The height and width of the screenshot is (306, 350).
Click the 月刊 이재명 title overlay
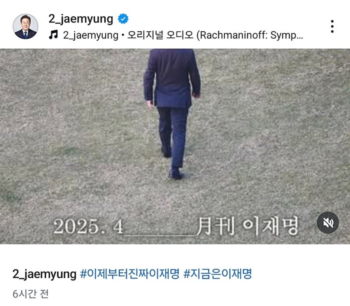point(247,226)
